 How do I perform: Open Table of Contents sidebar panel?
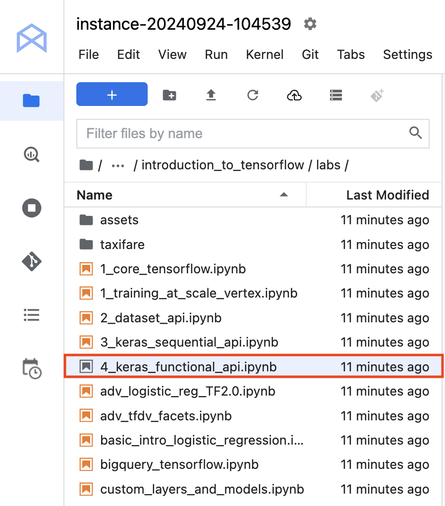32,315
